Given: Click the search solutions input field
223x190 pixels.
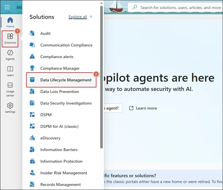Looking at the screenshot, I should (175, 7).
